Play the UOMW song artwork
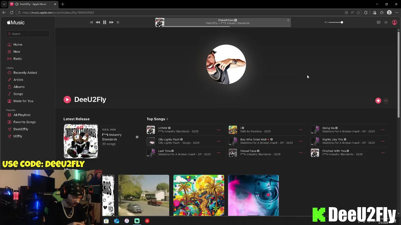 [151, 130]
